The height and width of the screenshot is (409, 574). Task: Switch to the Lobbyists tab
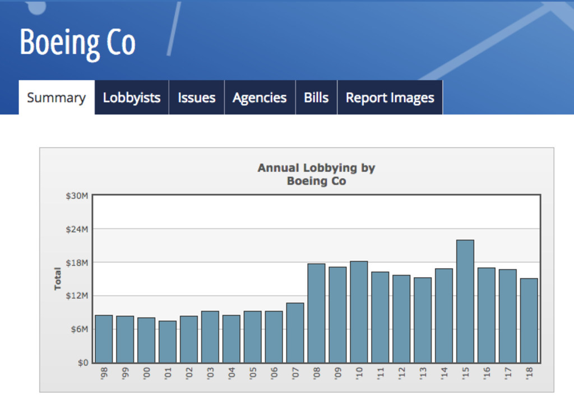(x=132, y=98)
